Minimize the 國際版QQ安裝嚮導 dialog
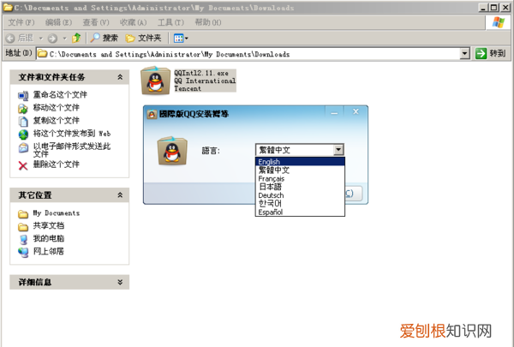This screenshot has width=514, height=347. tap(334, 112)
